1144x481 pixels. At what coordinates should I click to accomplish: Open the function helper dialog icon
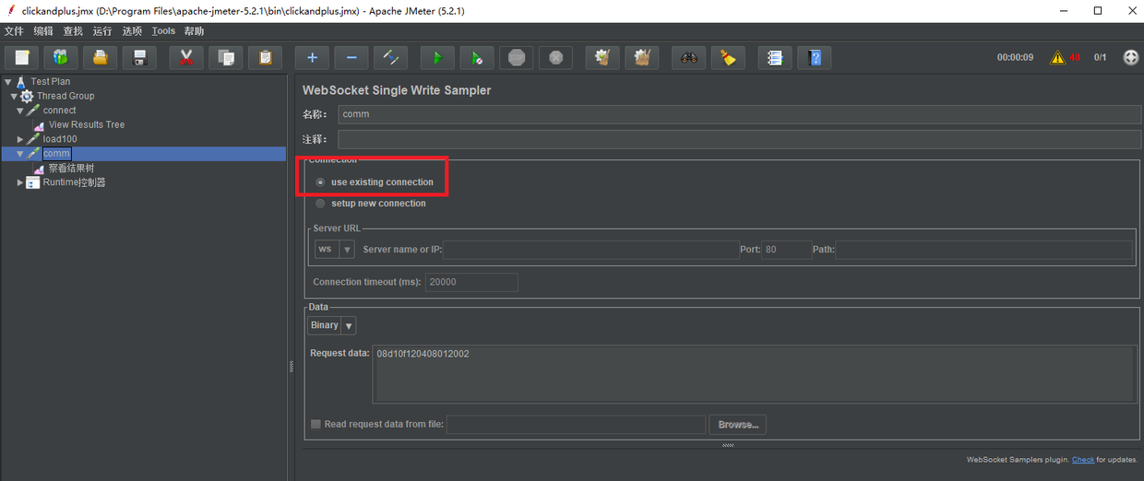click(x=775, y=57)
